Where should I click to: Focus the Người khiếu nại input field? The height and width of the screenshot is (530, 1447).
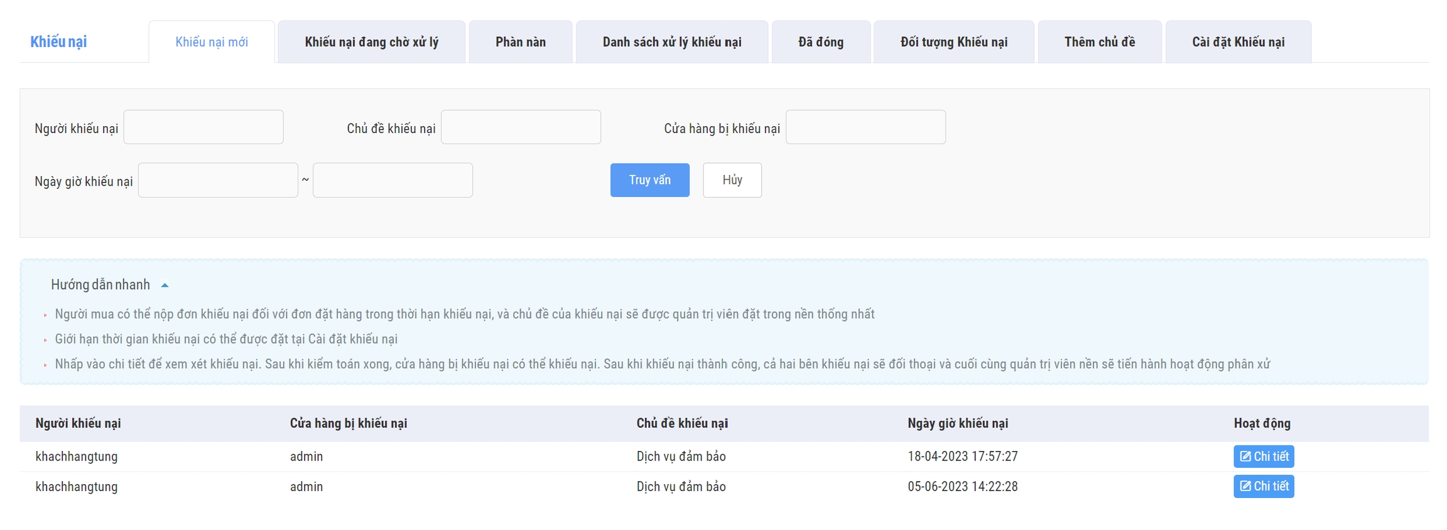(203, 127)
